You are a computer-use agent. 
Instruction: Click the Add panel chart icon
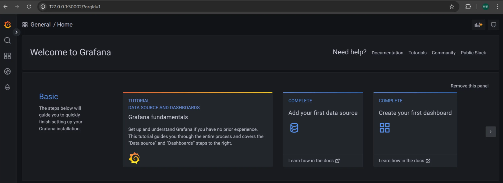click(x=478, y=25)
